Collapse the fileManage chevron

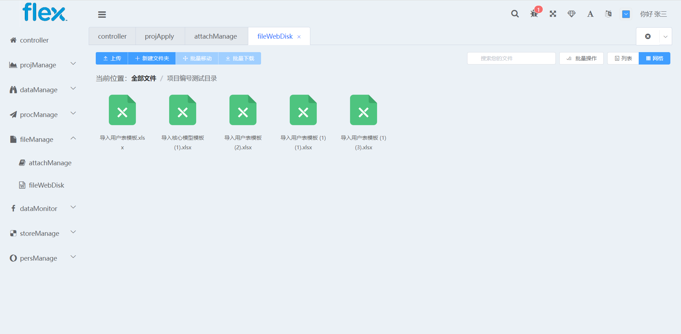[73, 138]
